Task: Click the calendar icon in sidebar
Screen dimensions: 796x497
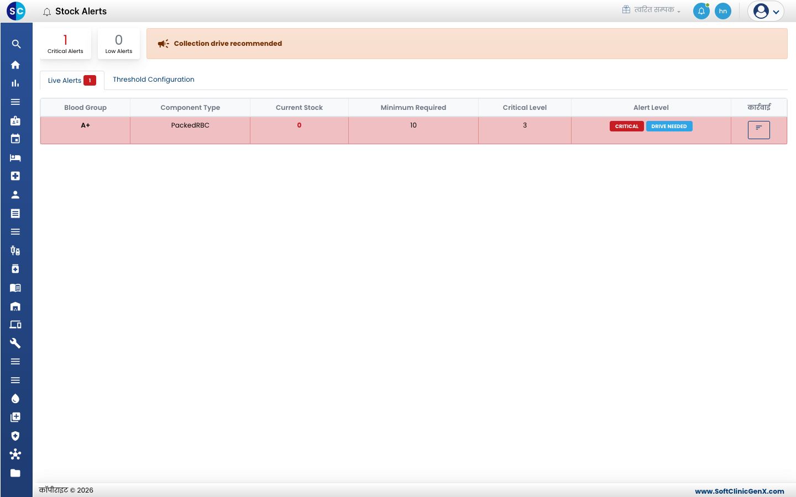Action: coord(15,139)
